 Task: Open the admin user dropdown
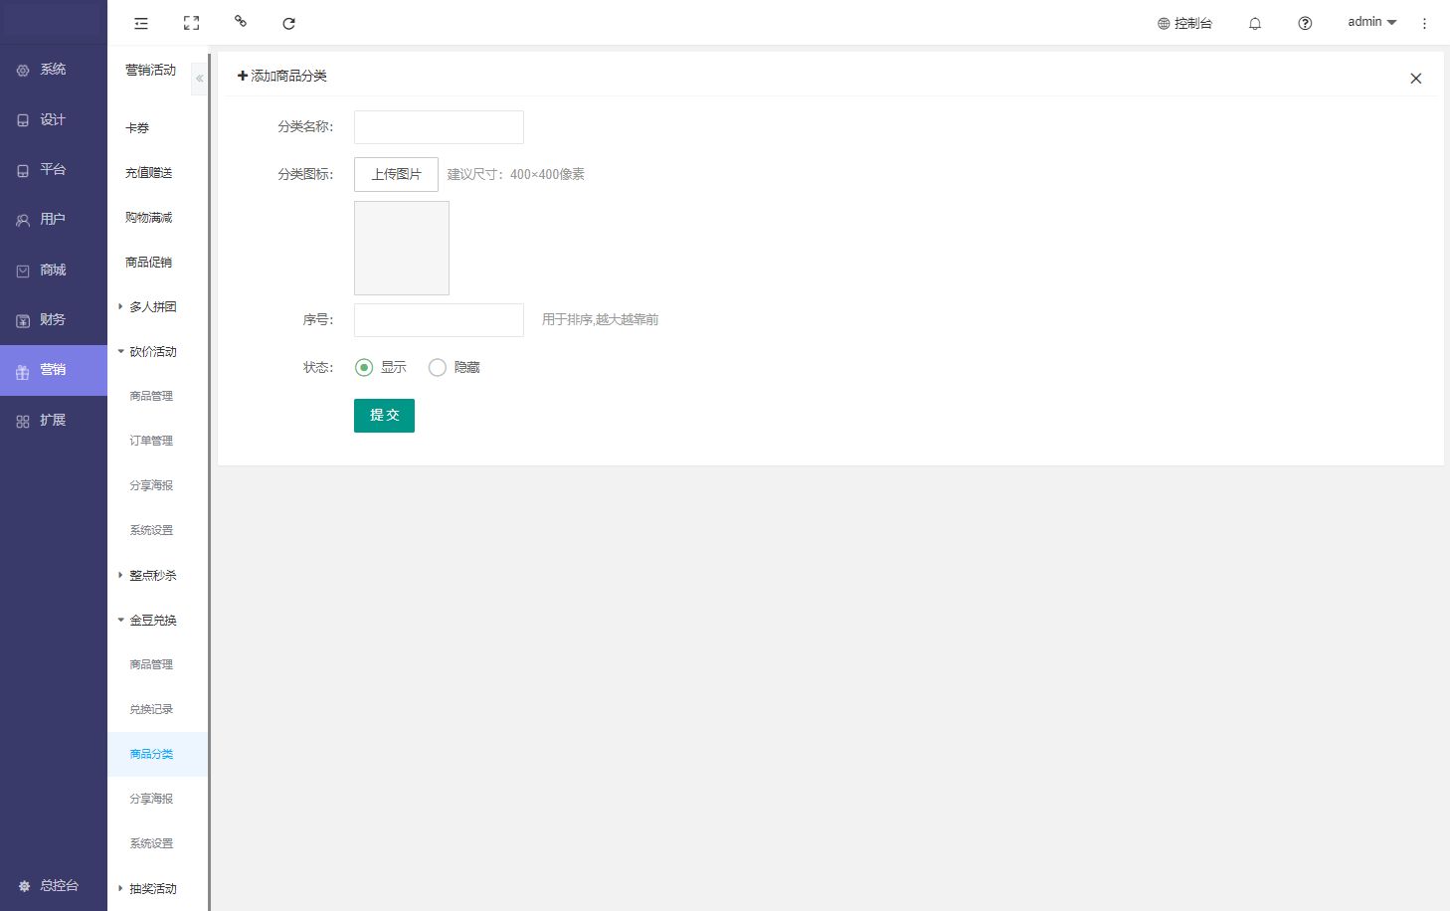1371,22
